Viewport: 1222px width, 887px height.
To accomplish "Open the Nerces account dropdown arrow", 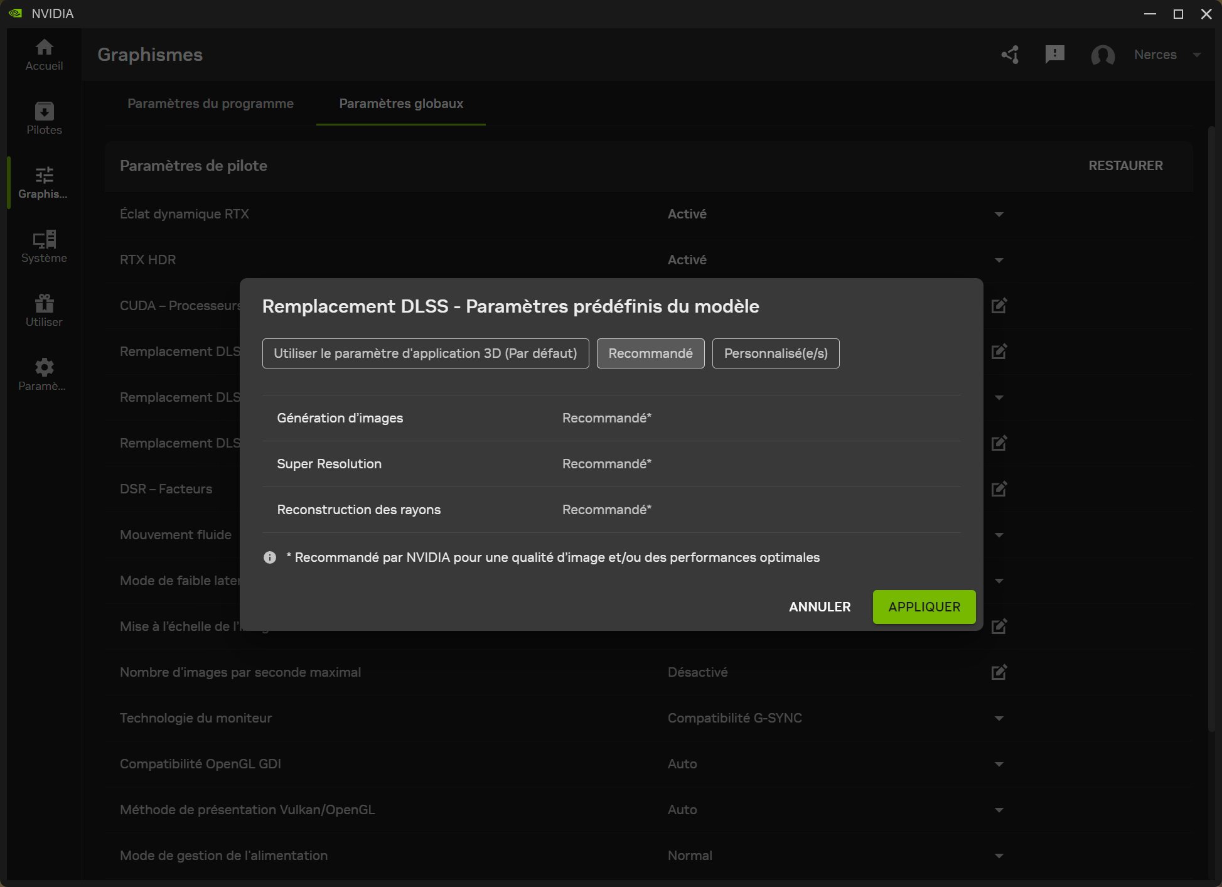I will 1197,55.
